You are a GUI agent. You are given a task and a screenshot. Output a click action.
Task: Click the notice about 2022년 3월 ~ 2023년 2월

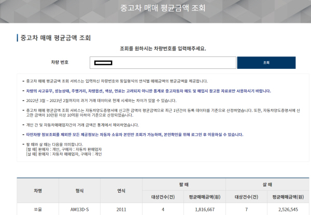[x=101, y=101]
